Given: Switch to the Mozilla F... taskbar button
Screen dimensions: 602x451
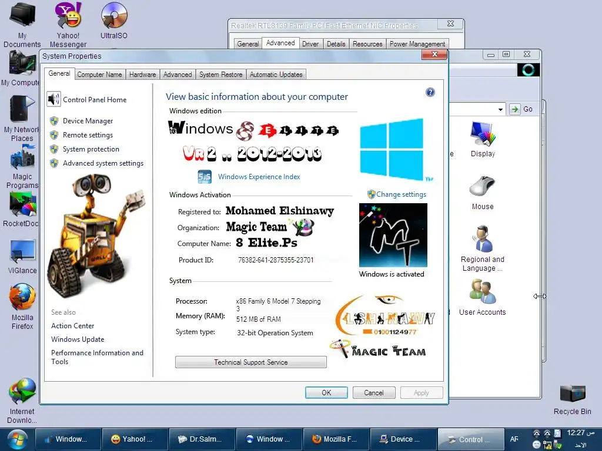Looking at the screenshot, I should click(336, 439).
